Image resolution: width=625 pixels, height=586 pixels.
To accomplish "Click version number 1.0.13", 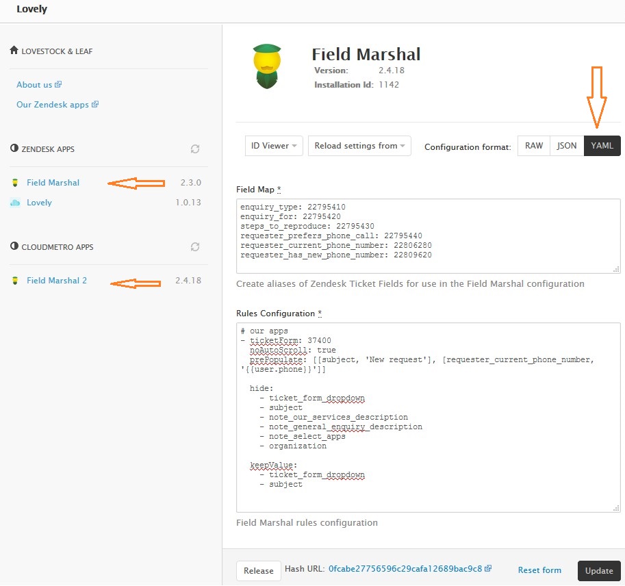I will tap(188, 203).
